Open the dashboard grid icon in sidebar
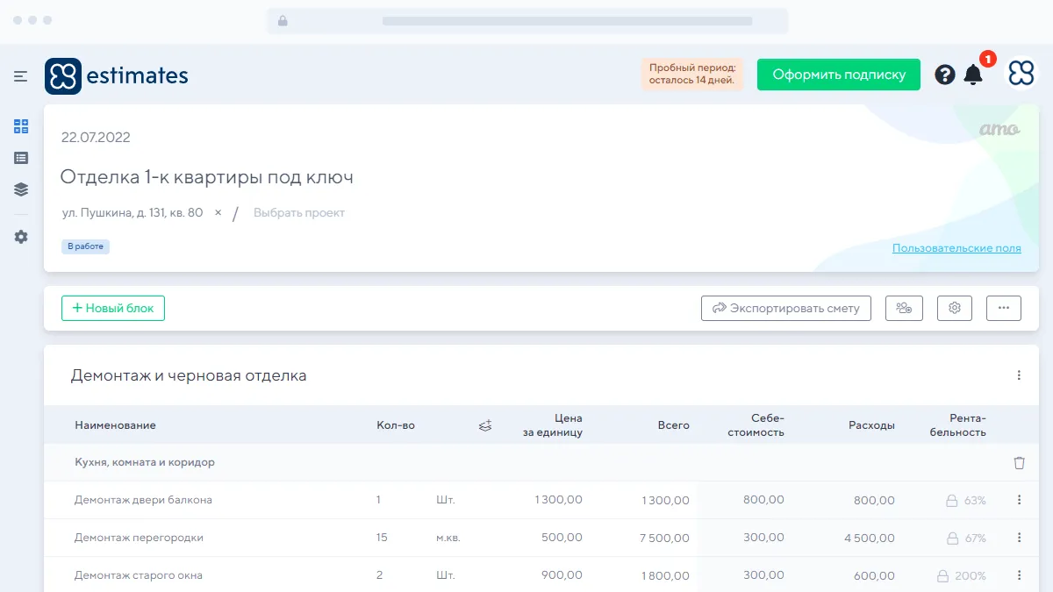Viewport: 1053px width, 592px height. tap(21, 126)
